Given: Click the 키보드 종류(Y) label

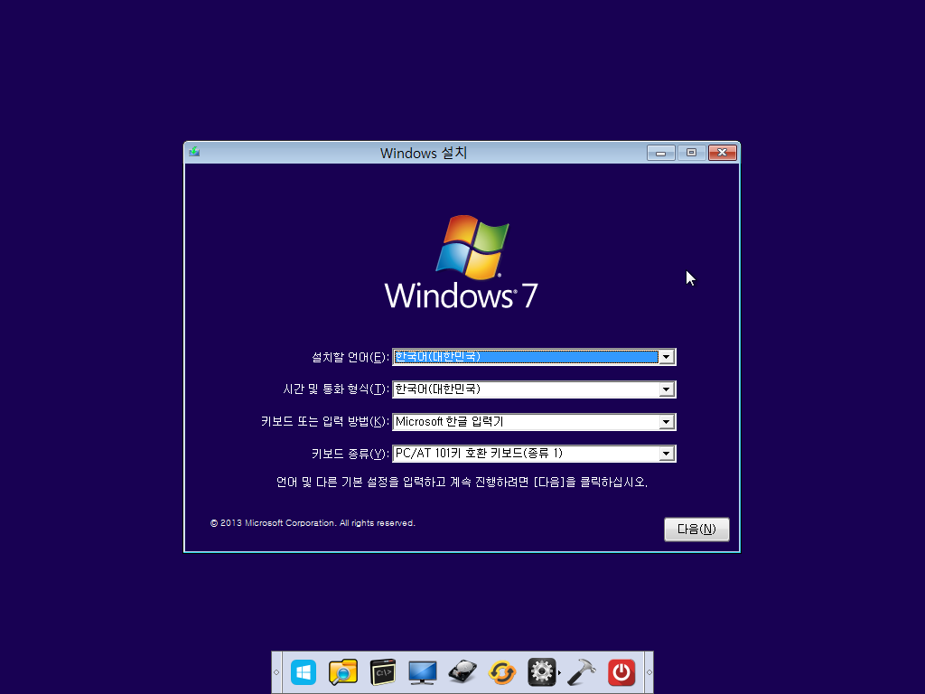Looking at the screenshot, I should tap(350, 454).
